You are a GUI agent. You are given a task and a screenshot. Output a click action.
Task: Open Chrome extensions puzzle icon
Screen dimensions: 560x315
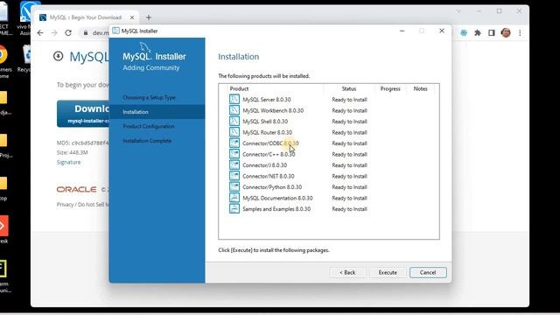(x=478, y=33)
